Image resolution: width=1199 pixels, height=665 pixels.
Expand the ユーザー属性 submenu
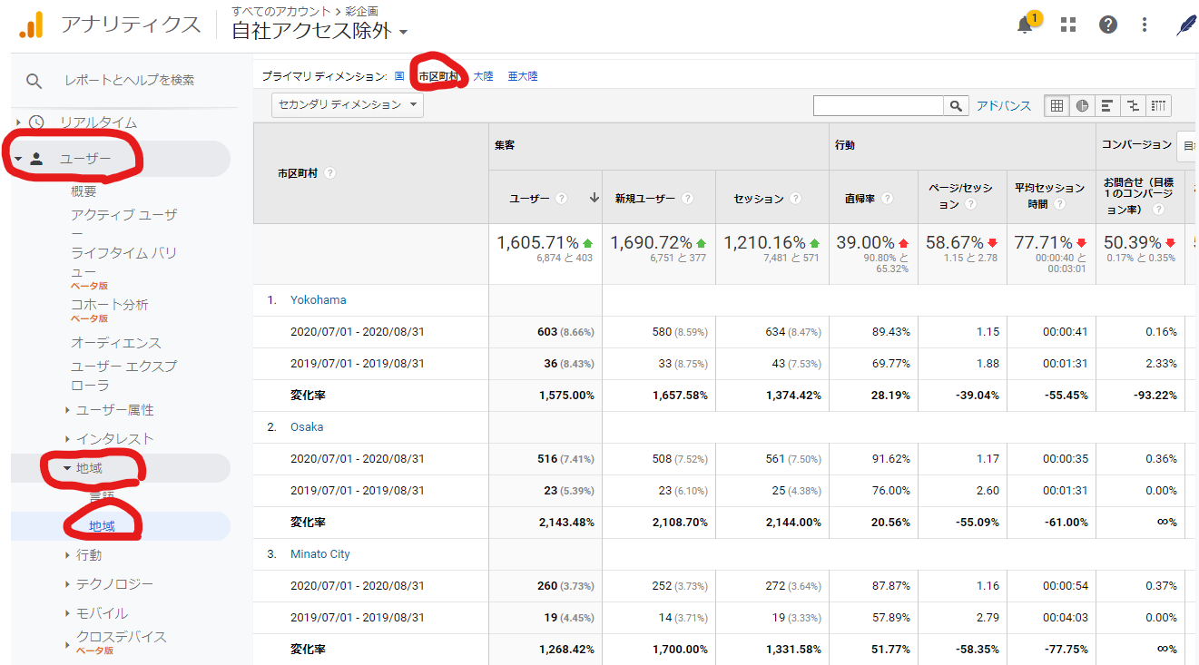pyautogui.click(x=68, y=410)
